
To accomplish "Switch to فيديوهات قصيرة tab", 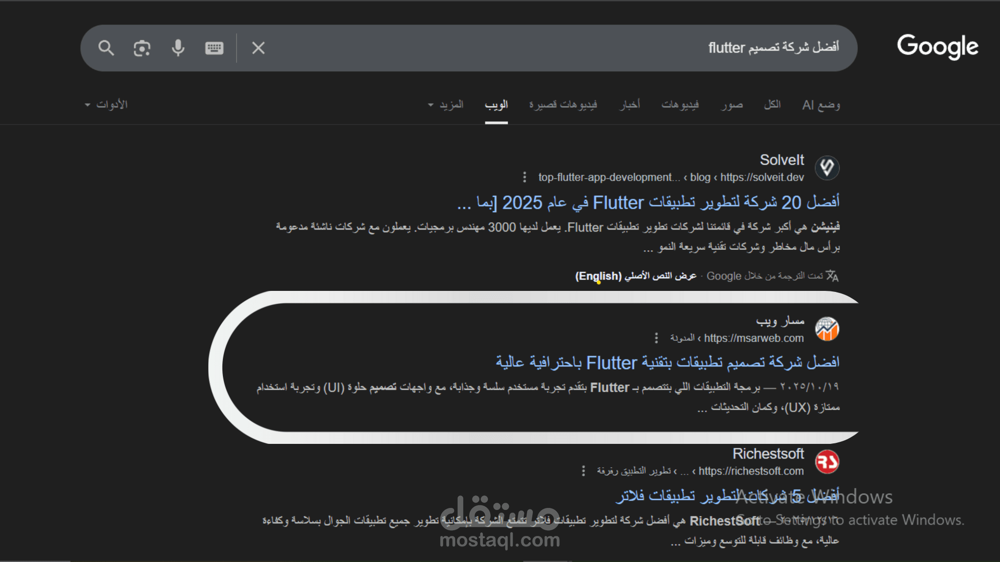I will pos(563,105).
